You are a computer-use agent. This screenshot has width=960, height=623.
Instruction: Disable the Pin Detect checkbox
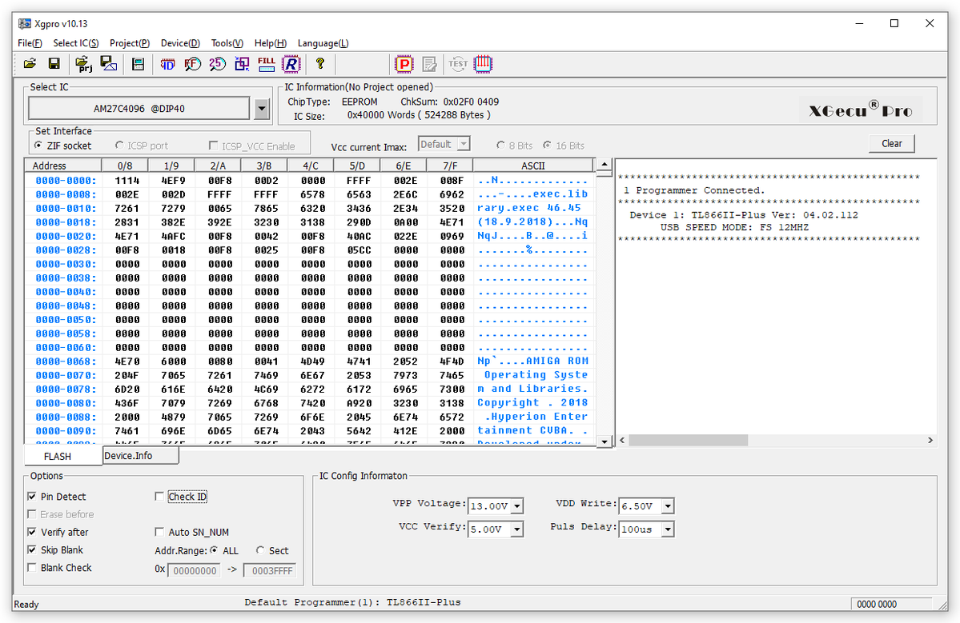click(x=32, y=497)
